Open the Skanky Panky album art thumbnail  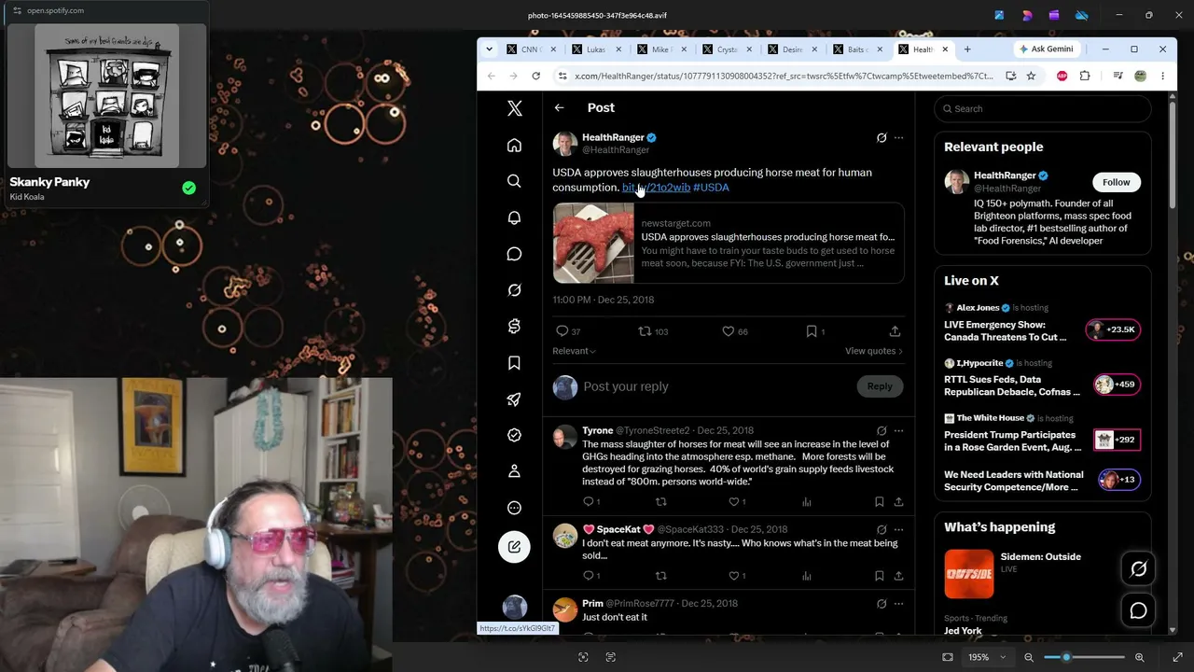tap(107, 96)
